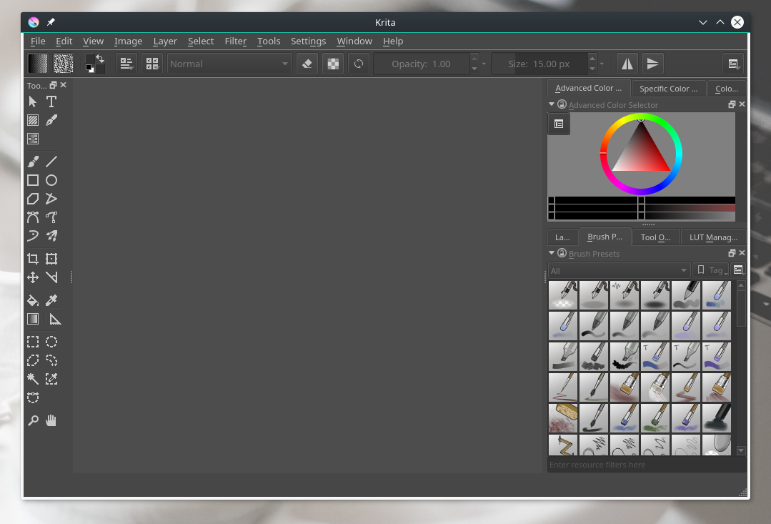Select the Contiguous Selection magic wand tool

click(33, 379)
